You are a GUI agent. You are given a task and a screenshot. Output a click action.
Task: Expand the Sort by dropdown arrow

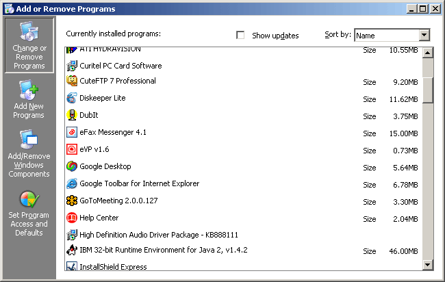[x=424, y=35]
